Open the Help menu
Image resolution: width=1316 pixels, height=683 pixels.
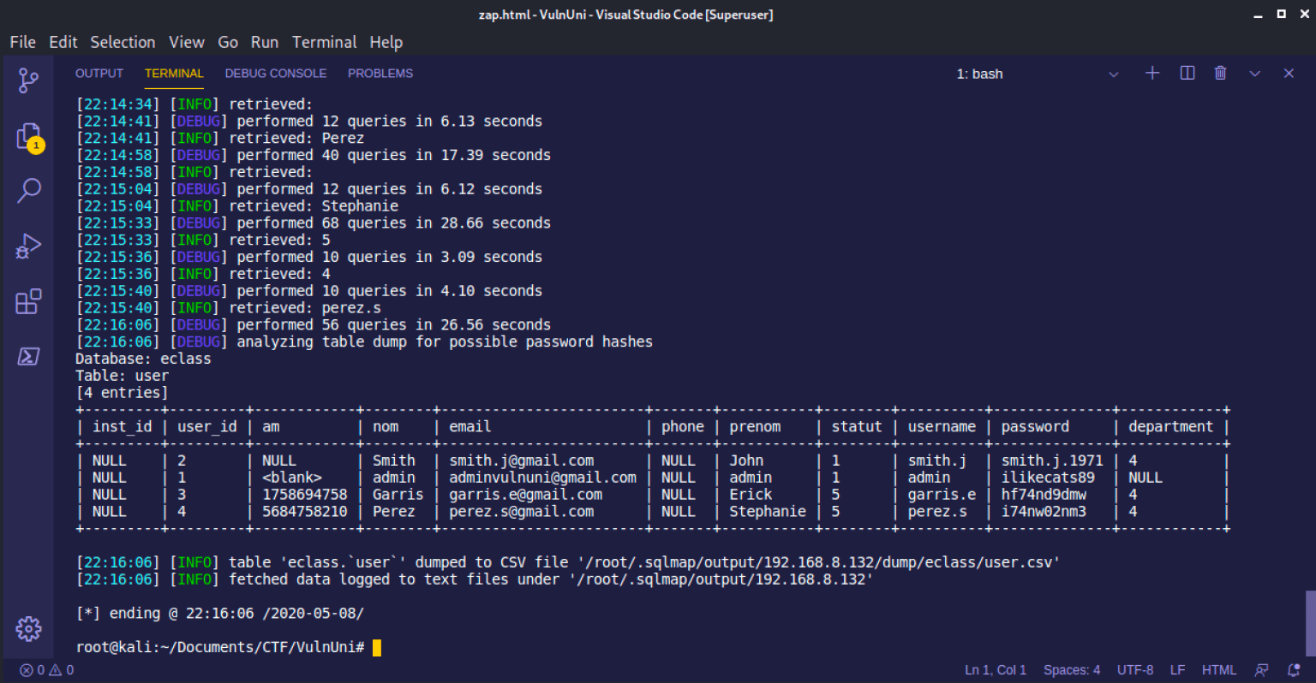click(386, 42)
